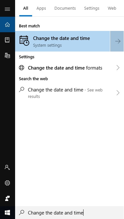The image size is (124, 219).
Task: Click the Search the web heading
Action: click(33, 79)
